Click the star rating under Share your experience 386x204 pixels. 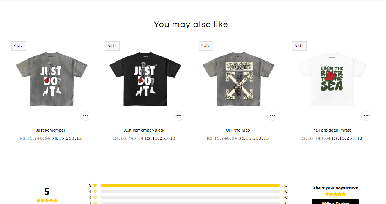point(335,194)
